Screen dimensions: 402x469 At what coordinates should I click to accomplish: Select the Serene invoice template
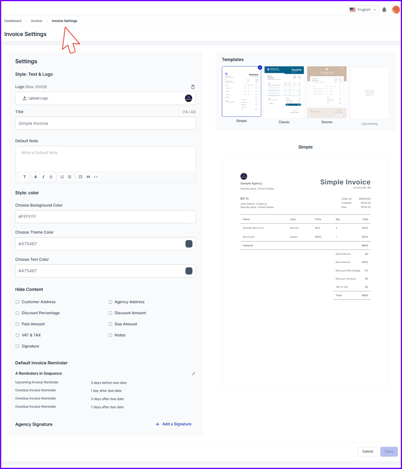(327, 92)
